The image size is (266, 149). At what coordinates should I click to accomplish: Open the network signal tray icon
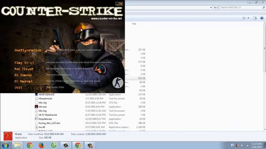point(247,145)
